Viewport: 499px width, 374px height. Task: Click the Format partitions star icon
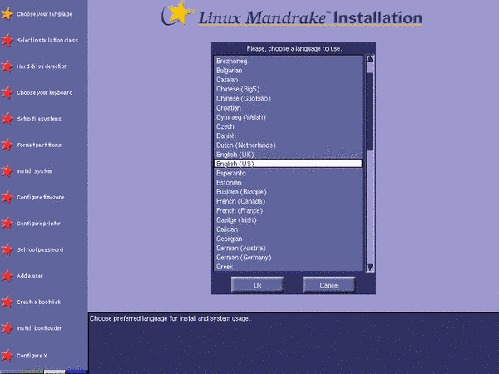click(7, 145)
